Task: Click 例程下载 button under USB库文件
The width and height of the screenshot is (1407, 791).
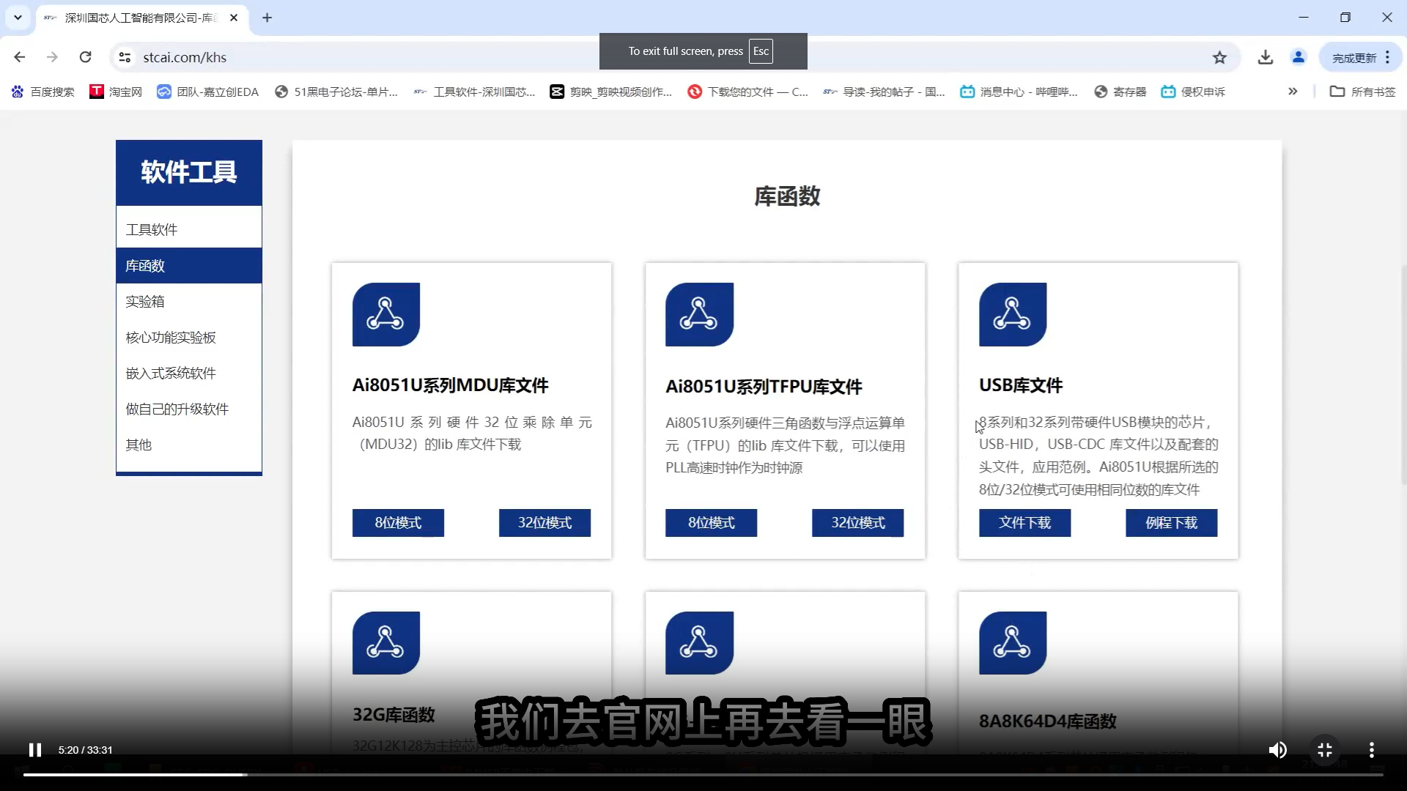Action: tap(1171, 522)
